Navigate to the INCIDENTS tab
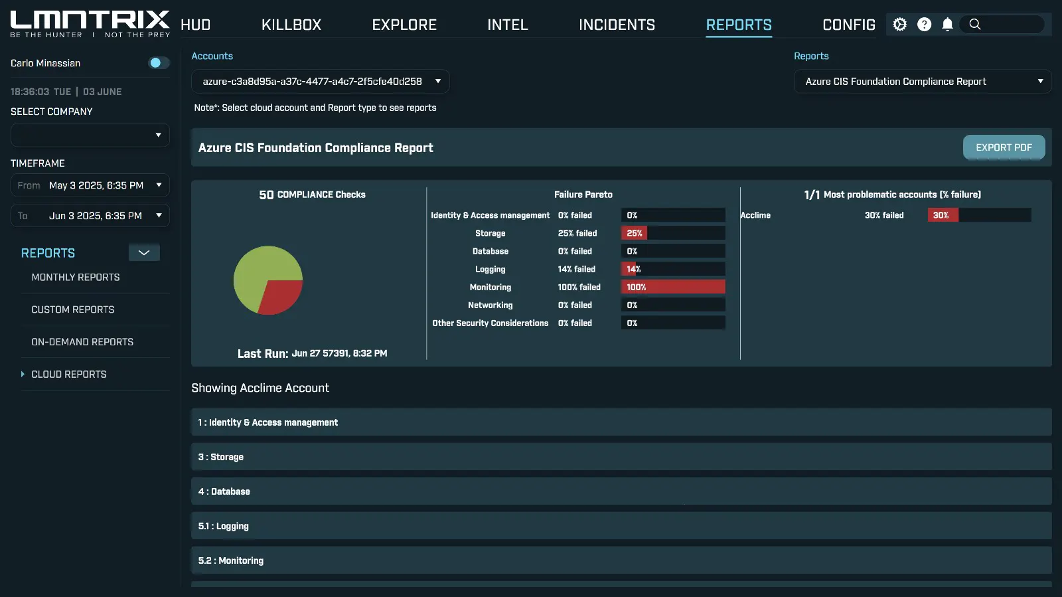Viewport: 1062px width, 597px height. click(617, 25)
